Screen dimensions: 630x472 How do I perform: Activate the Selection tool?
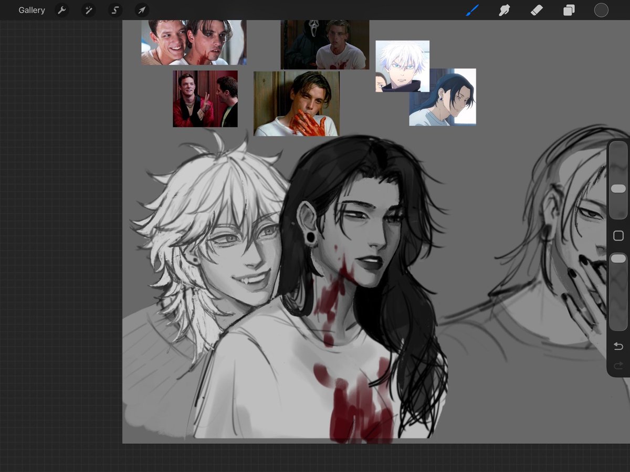(x=115, y=10)
